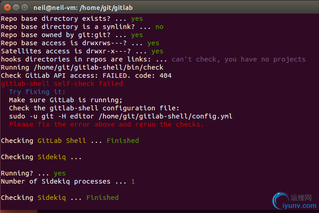
Task: Click the line 'Satellites access is drwxr-x---?'
Action: 82,51
